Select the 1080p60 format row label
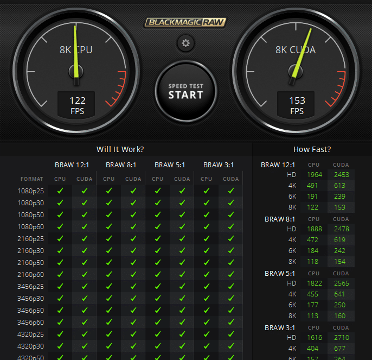 tap(30, 227)
